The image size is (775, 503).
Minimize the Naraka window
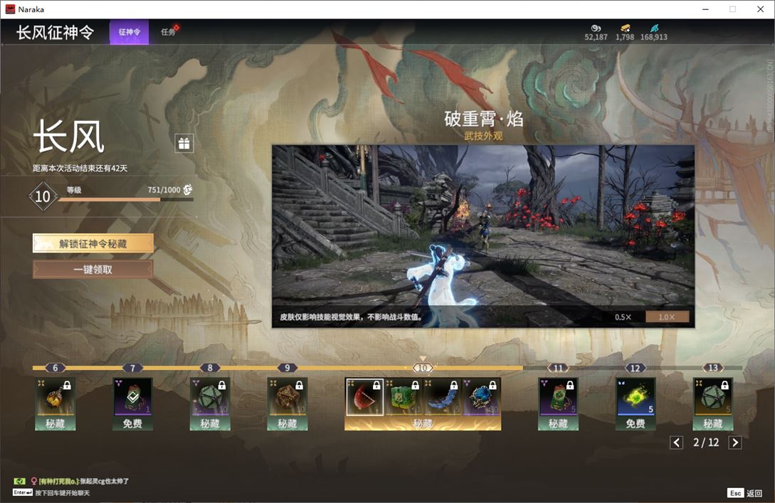click(706, 9)
